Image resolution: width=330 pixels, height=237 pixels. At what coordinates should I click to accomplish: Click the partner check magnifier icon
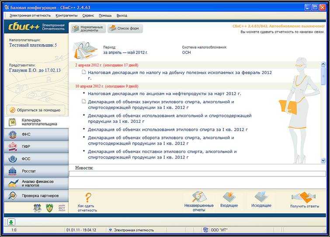pos(13,196)
